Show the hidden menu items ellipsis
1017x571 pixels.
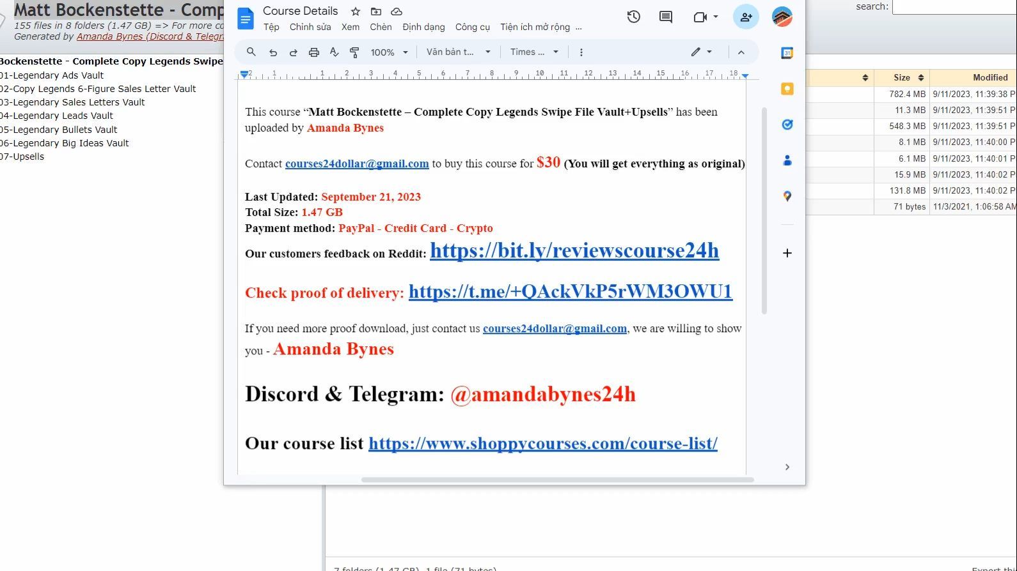coord(579,27)
